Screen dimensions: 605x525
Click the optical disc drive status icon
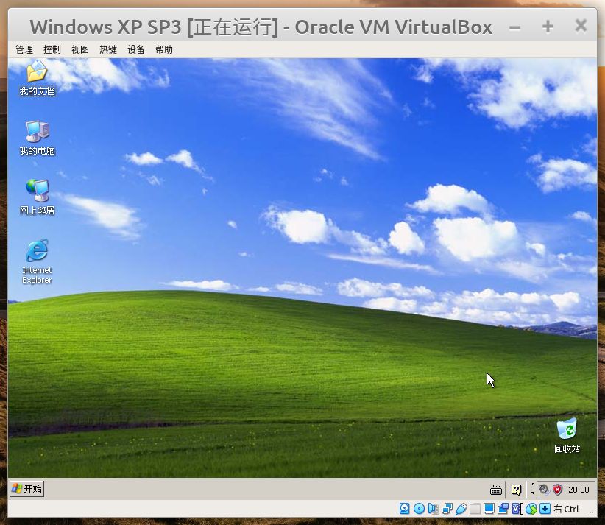(x=419, y=508)
